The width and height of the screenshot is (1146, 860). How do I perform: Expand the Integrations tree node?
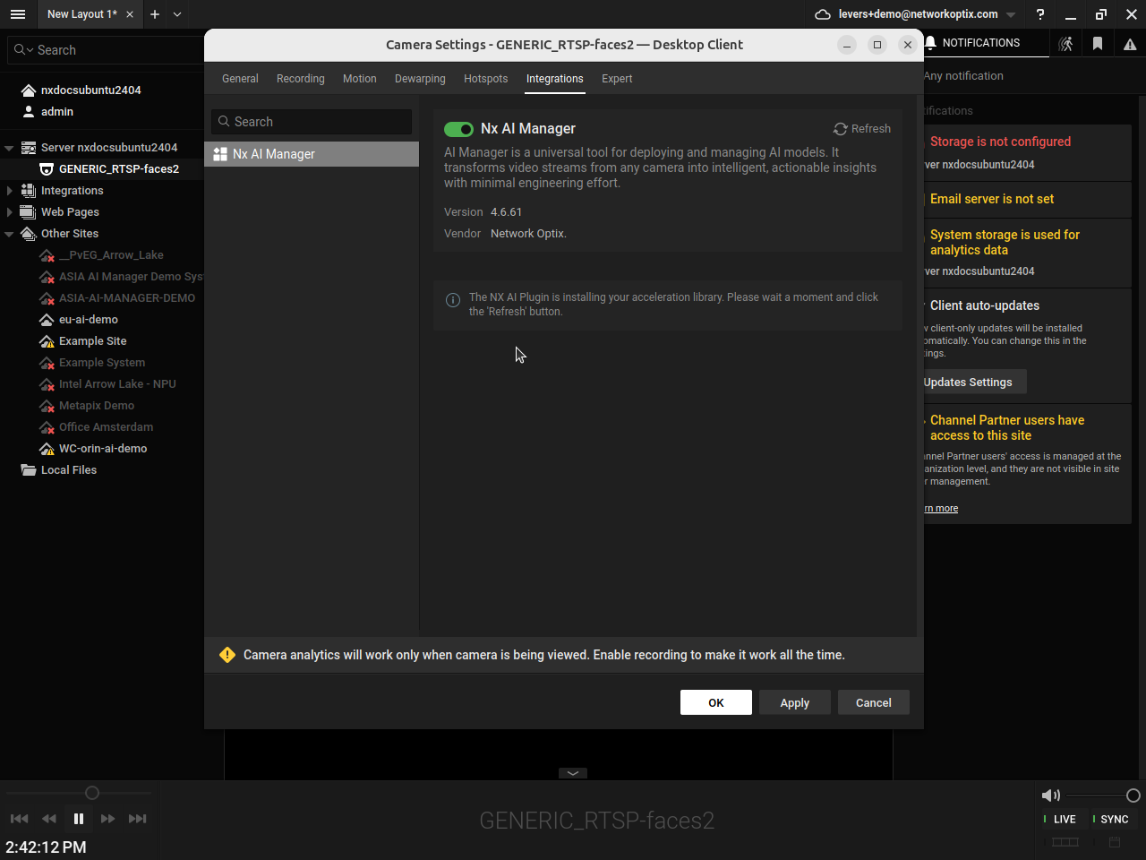[x=9, y=191]
